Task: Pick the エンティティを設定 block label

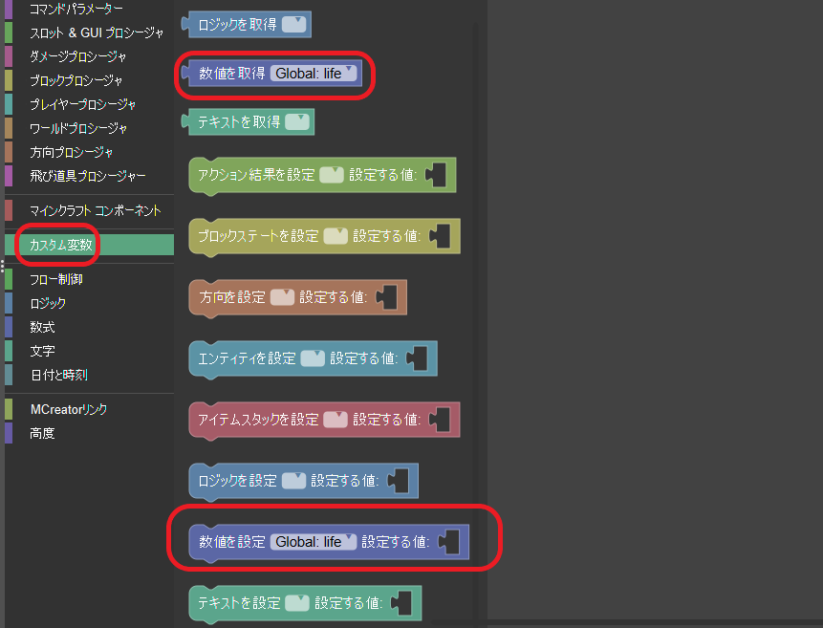Action: pyautogui.click(x=248, y=358)
